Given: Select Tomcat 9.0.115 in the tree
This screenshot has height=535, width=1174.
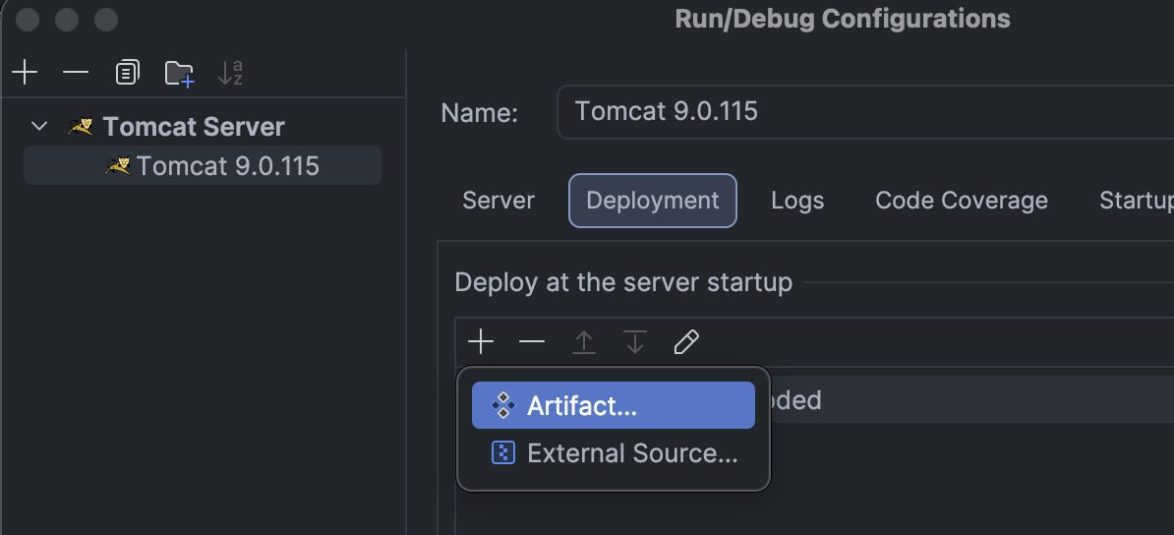Looking at the screenshot, I should tap(227, 166).
